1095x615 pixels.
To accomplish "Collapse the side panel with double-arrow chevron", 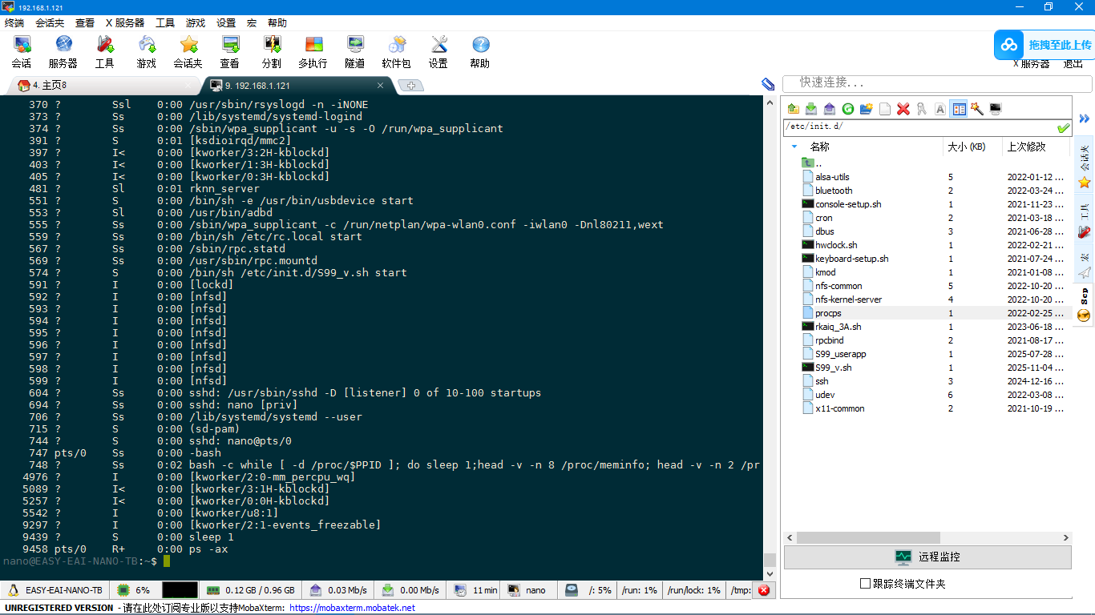I will 1085,119.
